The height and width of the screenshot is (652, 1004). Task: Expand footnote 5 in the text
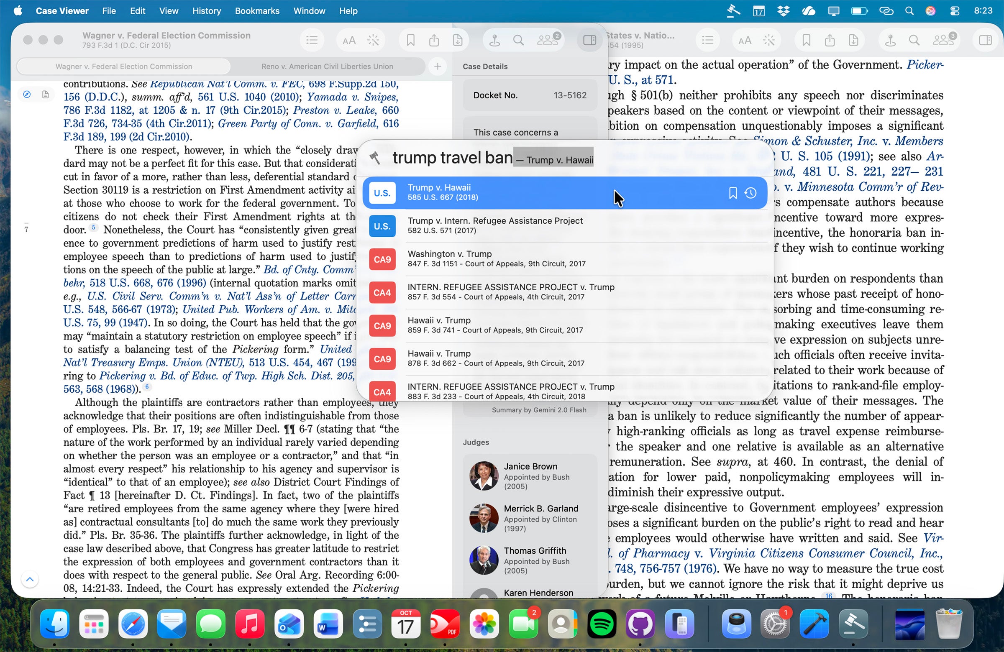(94, 227)
